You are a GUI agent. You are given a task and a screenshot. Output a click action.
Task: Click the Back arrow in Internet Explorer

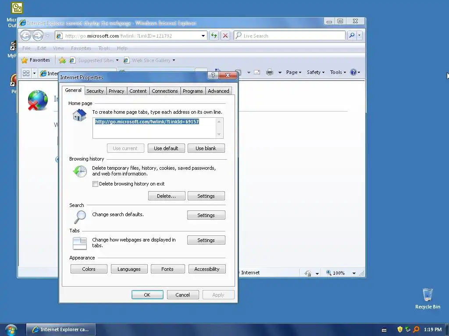(26, 35)
